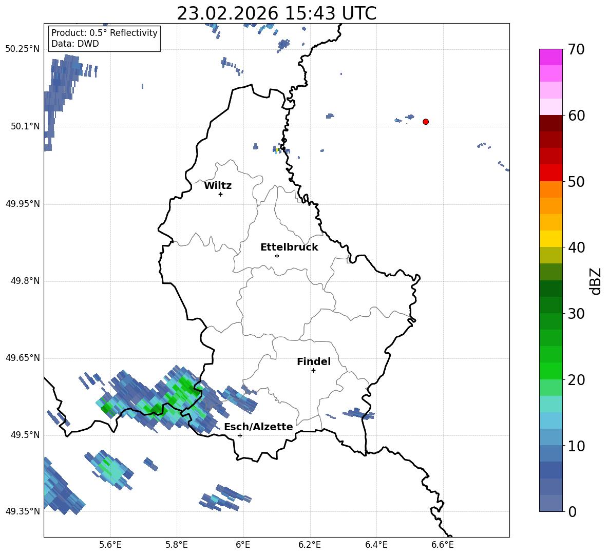
Task: Click the orange colorbar band below 50
Action: click(550, 189)
